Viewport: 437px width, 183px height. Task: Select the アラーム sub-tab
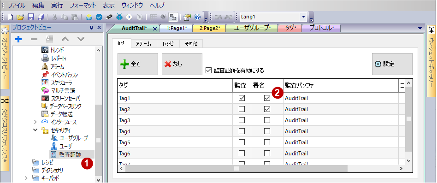click(x=143, y=44)
